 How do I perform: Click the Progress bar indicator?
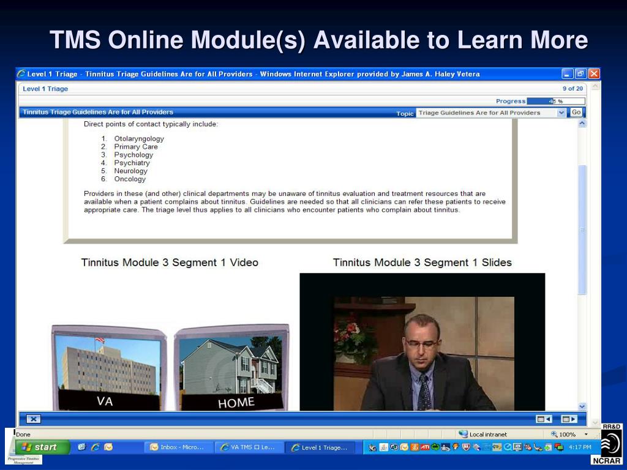[555, 101]
